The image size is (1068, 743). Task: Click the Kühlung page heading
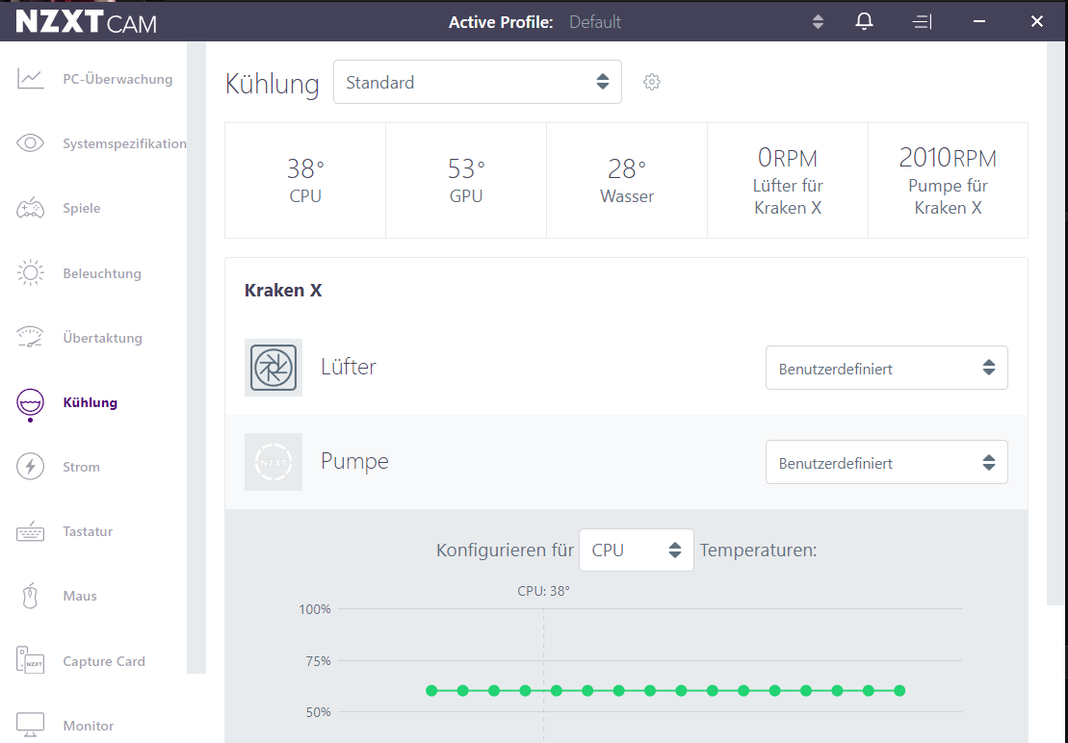(272, 84)
